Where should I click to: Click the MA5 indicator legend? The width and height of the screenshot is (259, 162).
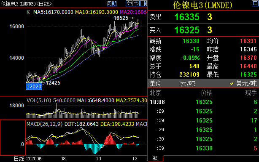pos(53,12)
